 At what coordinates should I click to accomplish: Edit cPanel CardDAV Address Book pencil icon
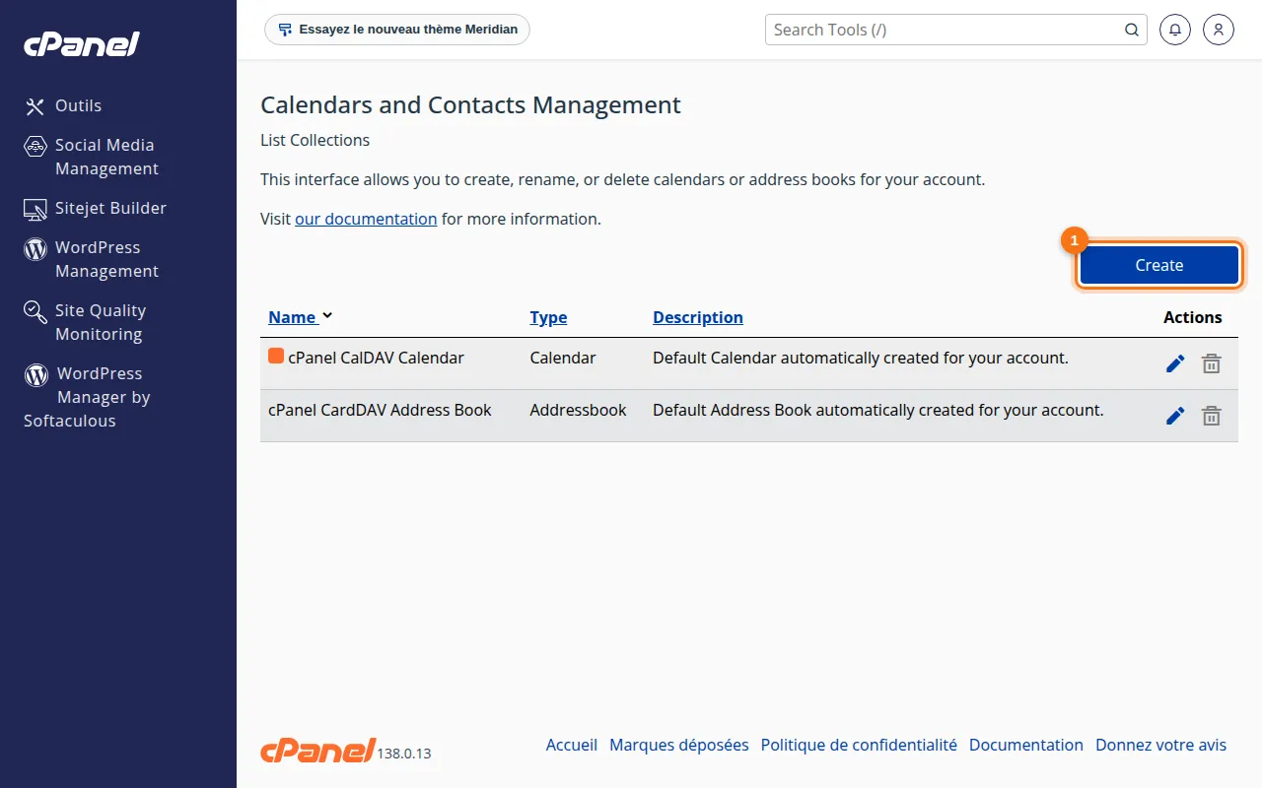[1175, 417]
